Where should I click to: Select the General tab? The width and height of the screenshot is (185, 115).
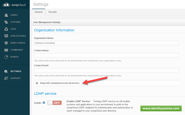[39, 12]
